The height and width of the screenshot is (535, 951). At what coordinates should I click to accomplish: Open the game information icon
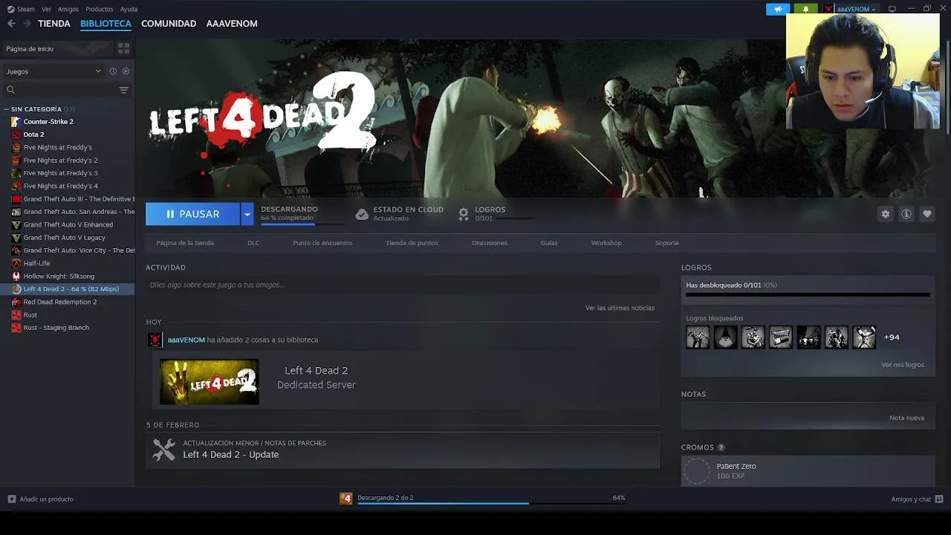click(x=906, y=214)
